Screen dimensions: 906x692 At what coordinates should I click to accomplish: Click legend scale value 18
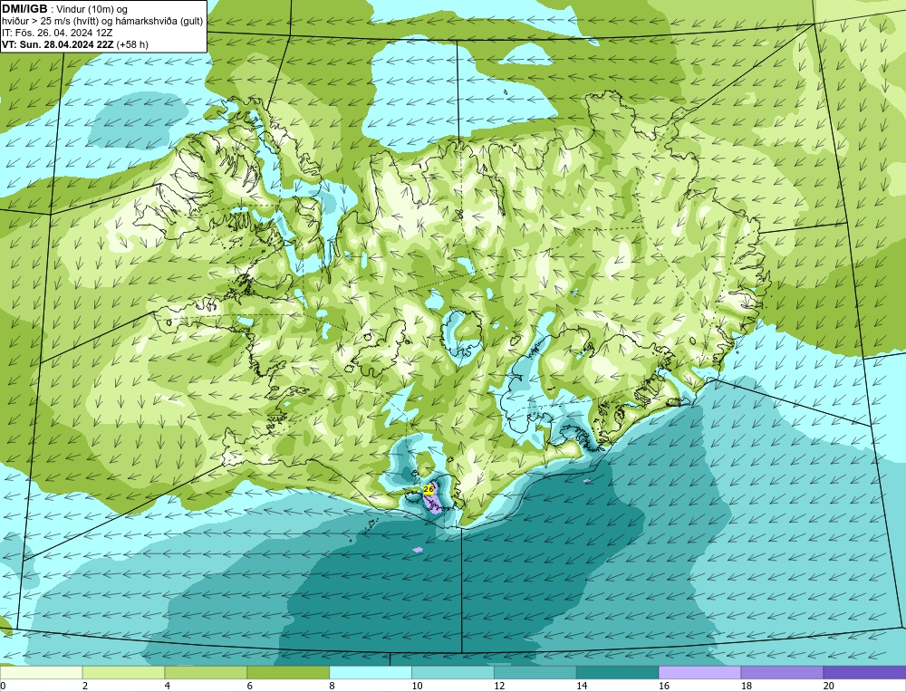746,686
